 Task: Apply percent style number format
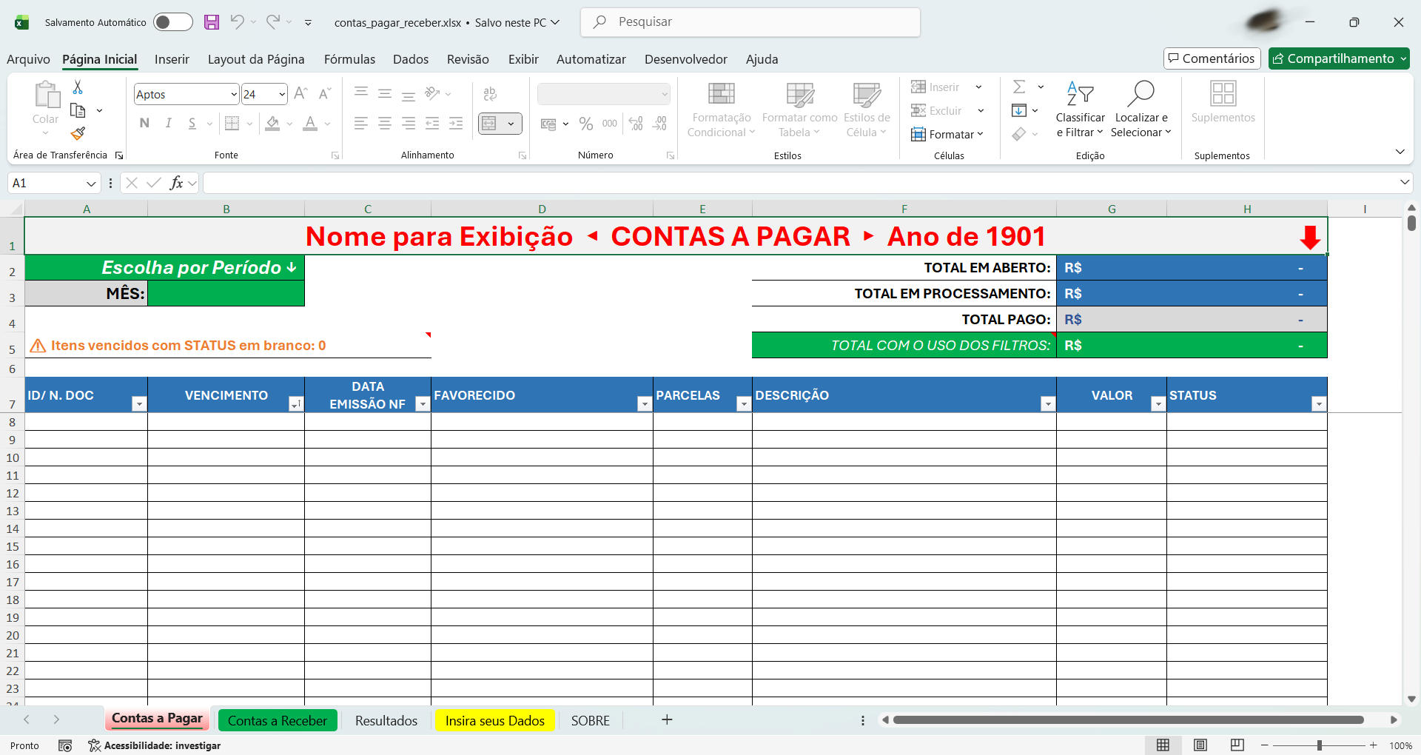(585, 124)
